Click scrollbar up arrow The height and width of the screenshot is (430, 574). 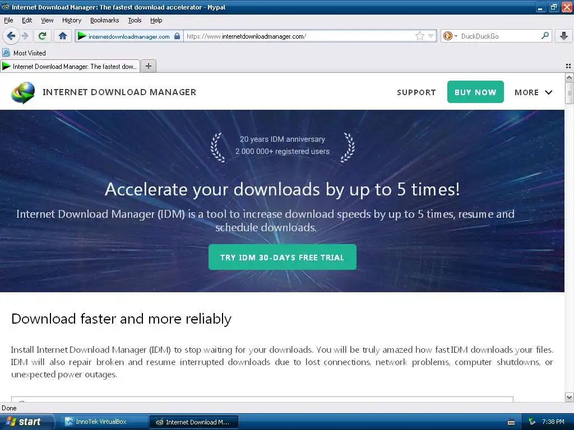tap(569, 77)
